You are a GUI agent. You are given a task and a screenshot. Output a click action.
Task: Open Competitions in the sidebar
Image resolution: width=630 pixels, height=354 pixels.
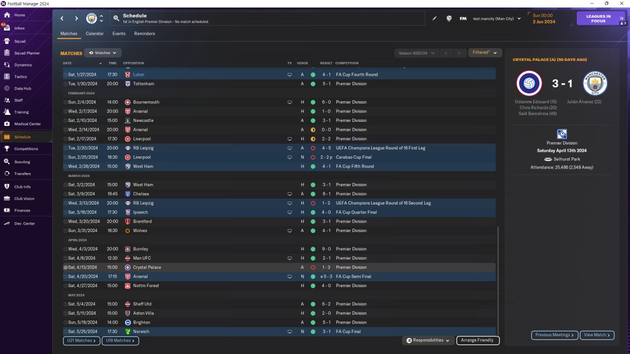26,149
